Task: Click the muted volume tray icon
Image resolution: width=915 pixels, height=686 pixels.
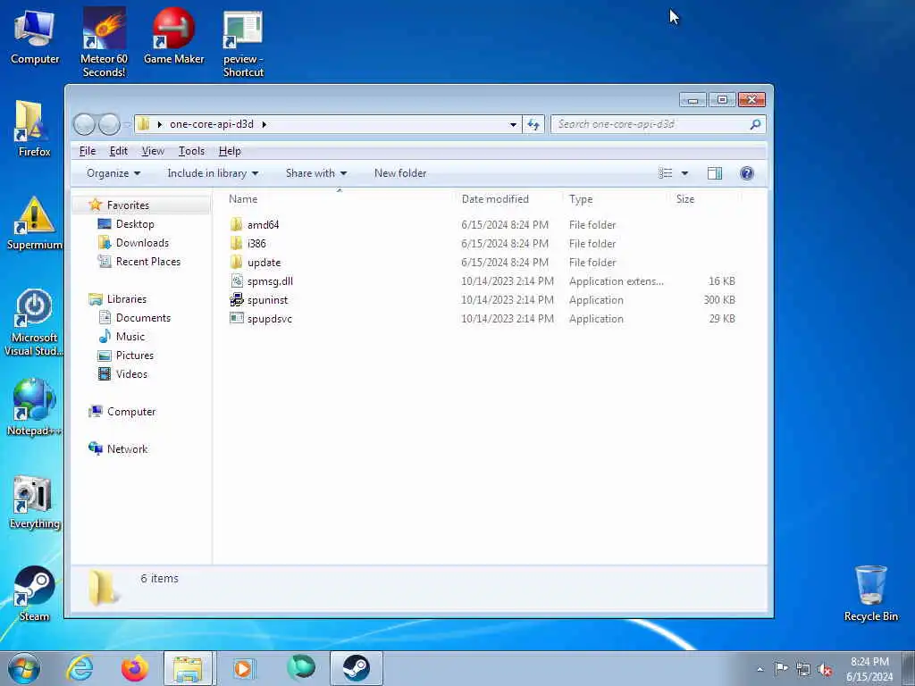Action: point(825,669)
